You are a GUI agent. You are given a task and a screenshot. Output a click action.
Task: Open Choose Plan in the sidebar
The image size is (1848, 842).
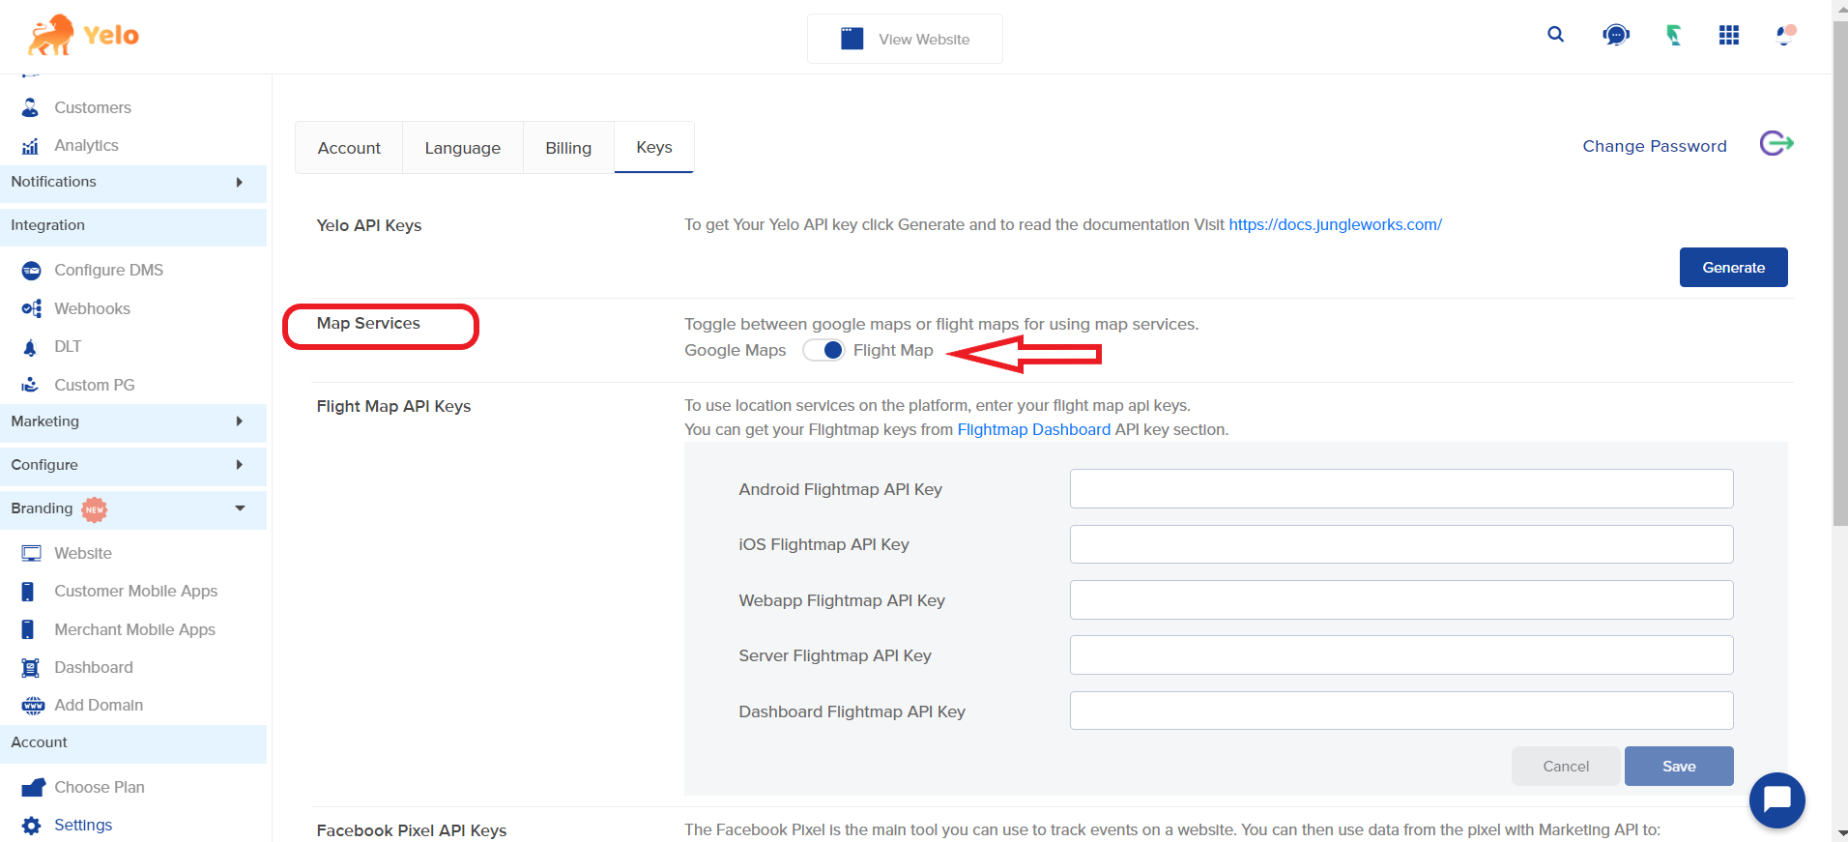tap(100, 787)
